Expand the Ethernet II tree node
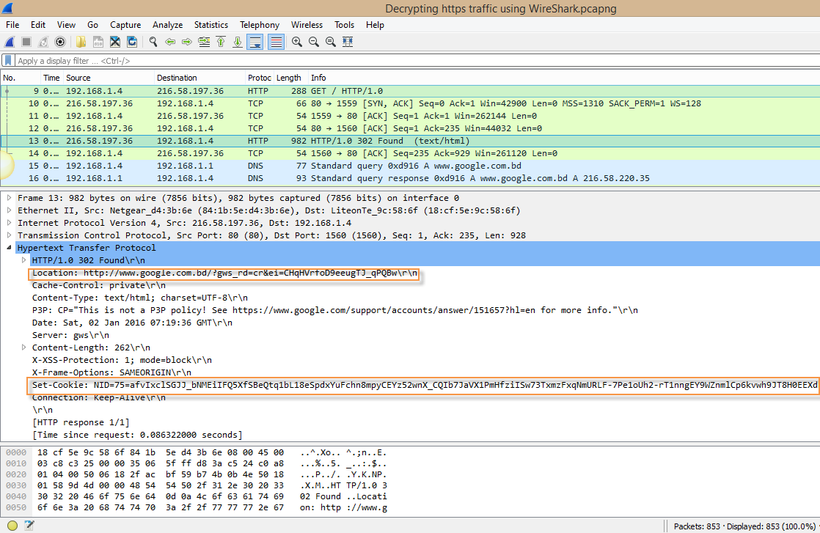Viewport: 820px width, 533px height. tap(9, 210)
